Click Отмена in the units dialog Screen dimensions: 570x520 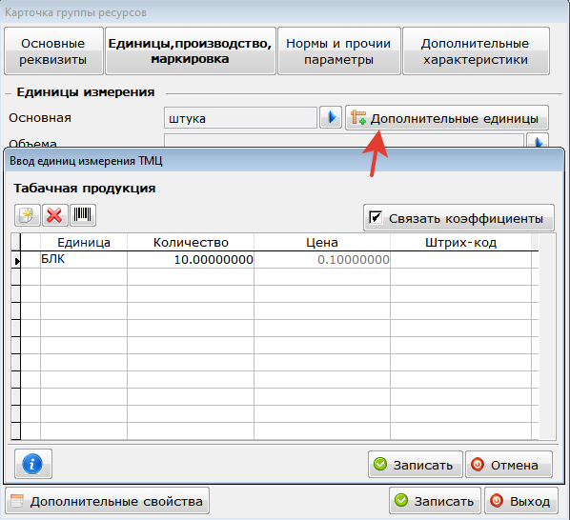[509, 465]
